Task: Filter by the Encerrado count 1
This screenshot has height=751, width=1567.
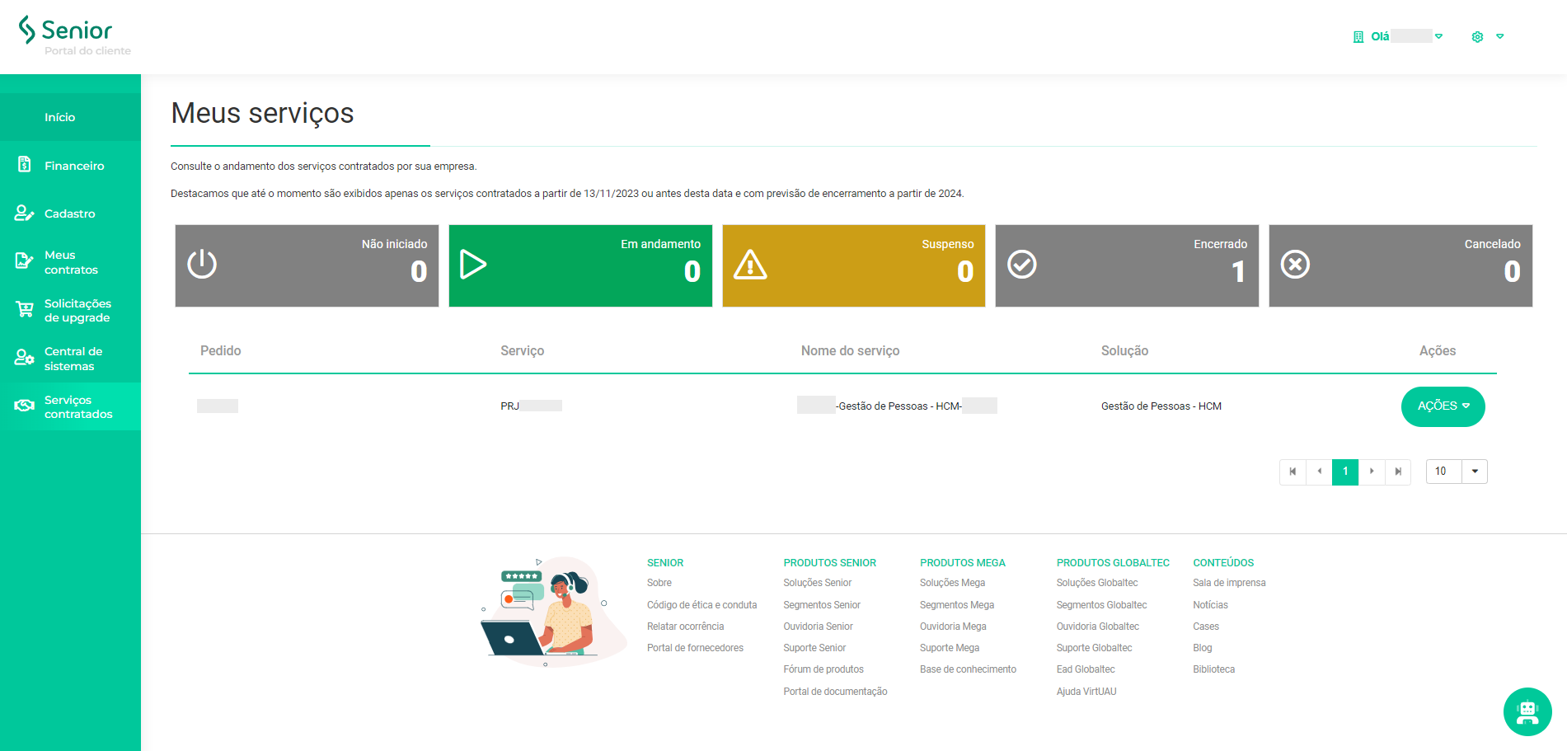Action: 1238,271
